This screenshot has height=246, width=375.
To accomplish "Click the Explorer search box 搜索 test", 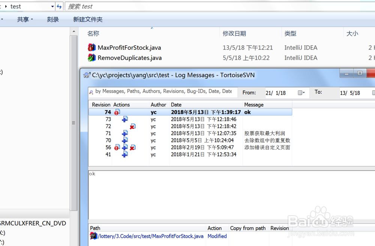I will coord(220,6).
